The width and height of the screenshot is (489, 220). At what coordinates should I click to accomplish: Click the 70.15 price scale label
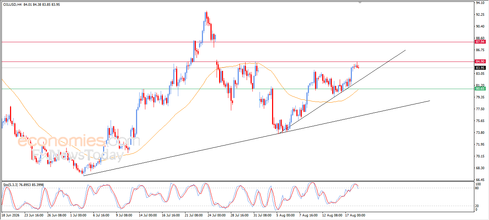point(480,156)
